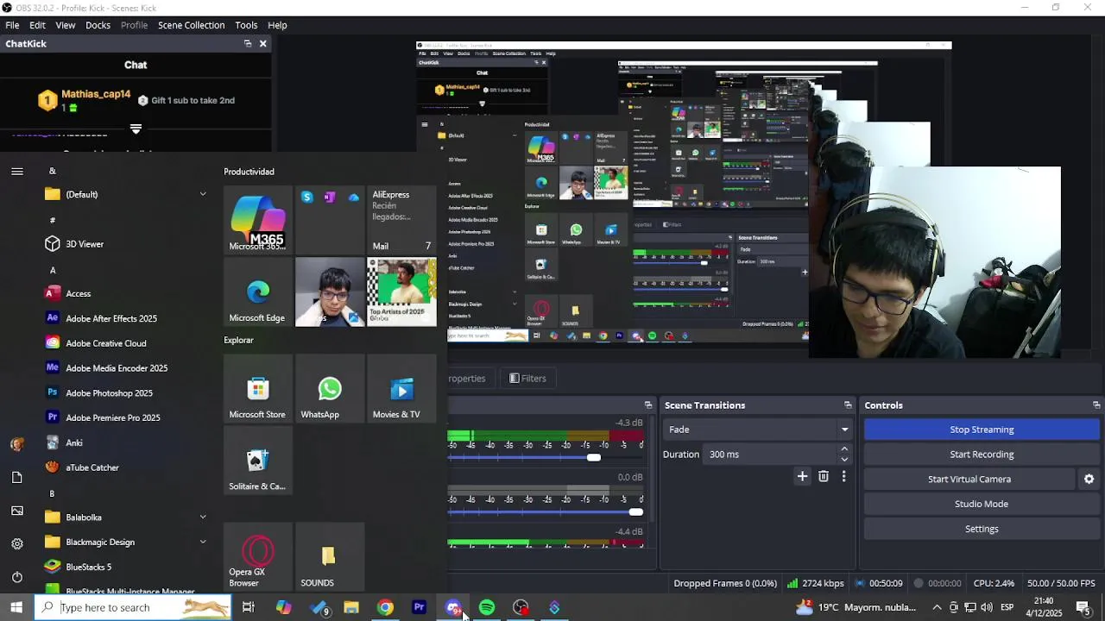The height and width of the screenshot is (621, 1105).
Task: Close the ChatKick dock
Action: point(263,43)
